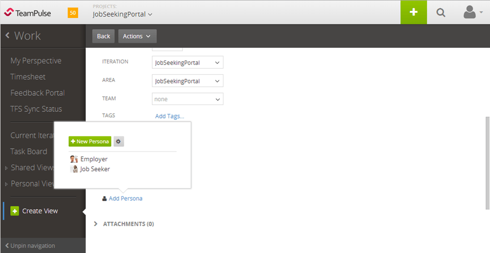Go to My Perspective

[36, 60]
